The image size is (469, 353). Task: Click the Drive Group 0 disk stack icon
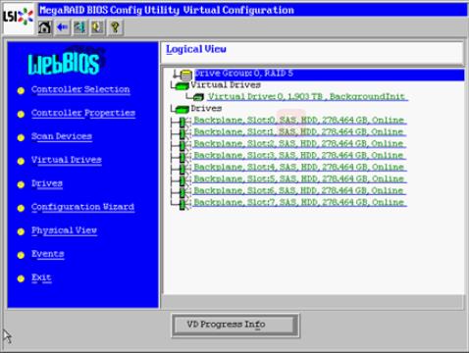(186, 75)
